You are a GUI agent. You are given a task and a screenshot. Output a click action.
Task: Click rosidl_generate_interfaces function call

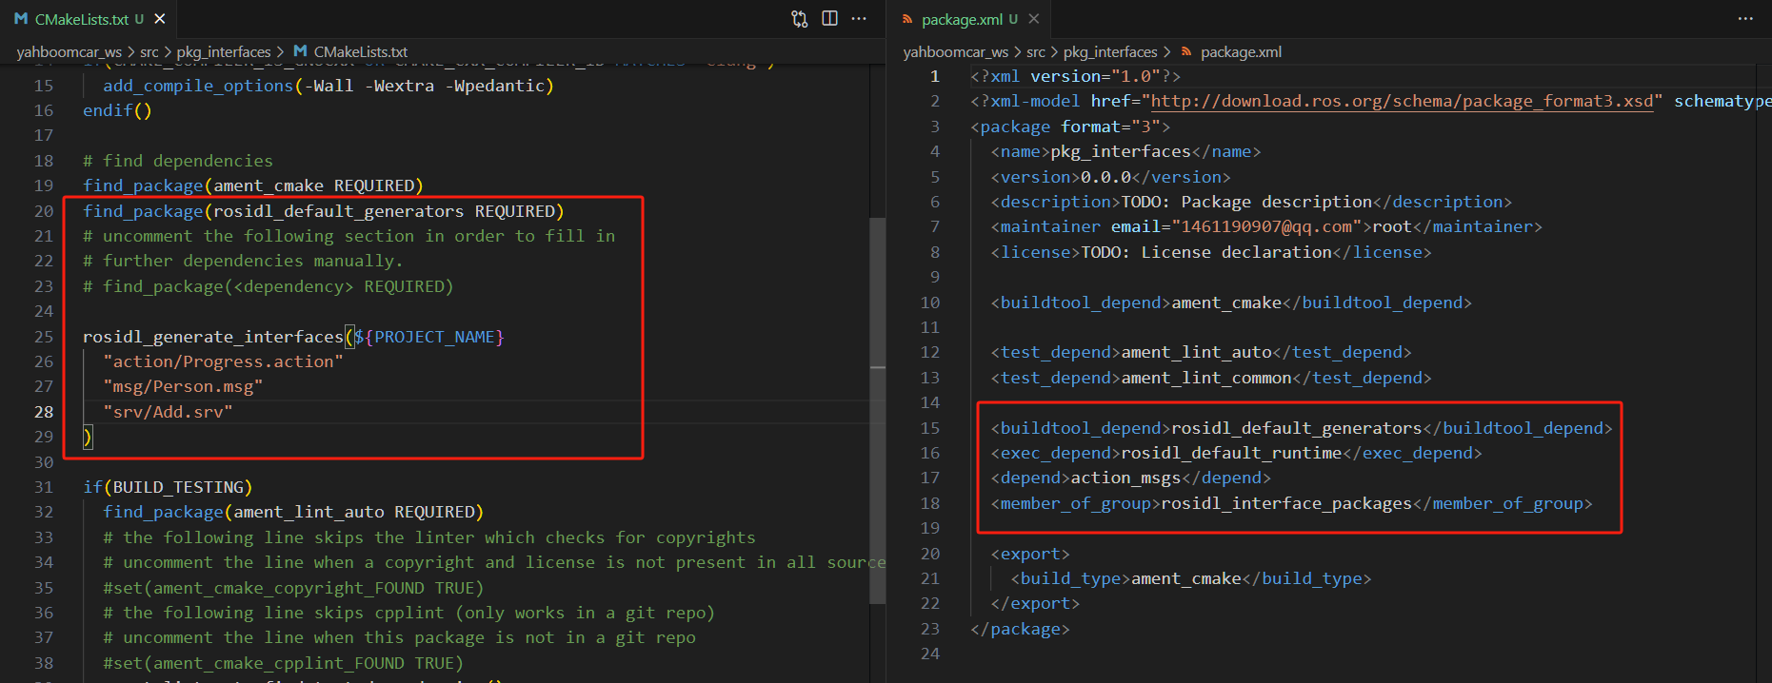coord(212,337)
